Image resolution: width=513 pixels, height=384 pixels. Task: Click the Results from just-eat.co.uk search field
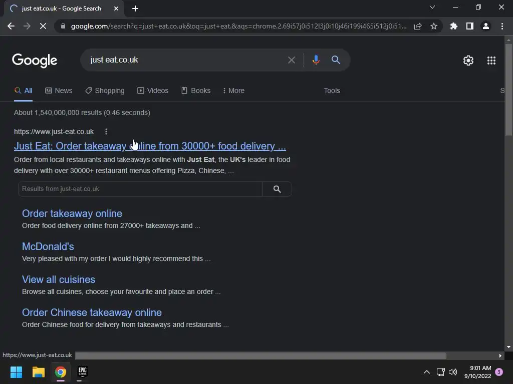pyautogui.click(x=140, y=189)
